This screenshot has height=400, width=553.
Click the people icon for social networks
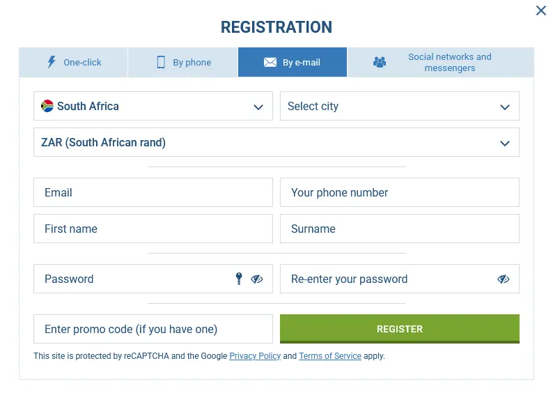[380, 62]
